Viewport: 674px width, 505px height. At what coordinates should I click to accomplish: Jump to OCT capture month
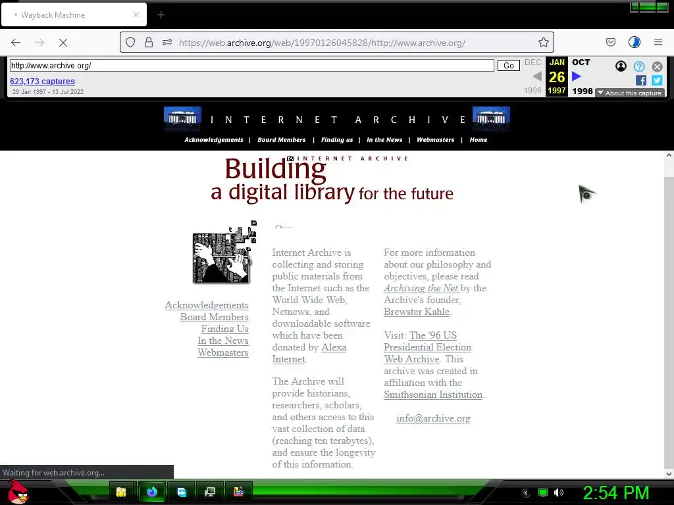coord(581,62)
